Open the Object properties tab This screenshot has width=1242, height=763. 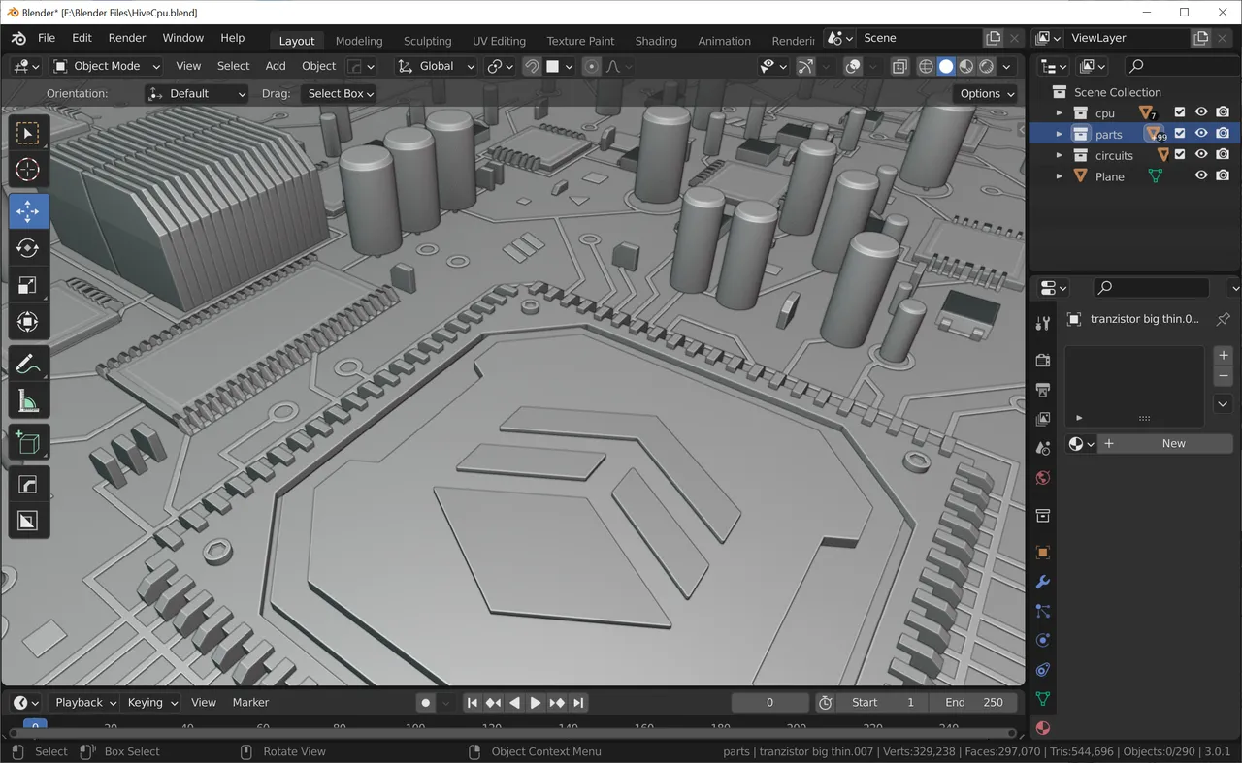click(x=1043, y=553)
